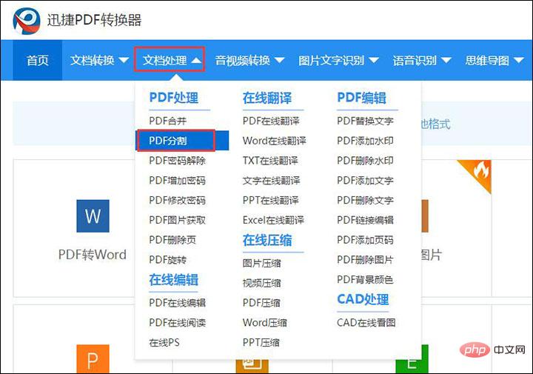Choose PPT压缩 option
The height and width of the screenshot is (374, 533).
point(261,342)
